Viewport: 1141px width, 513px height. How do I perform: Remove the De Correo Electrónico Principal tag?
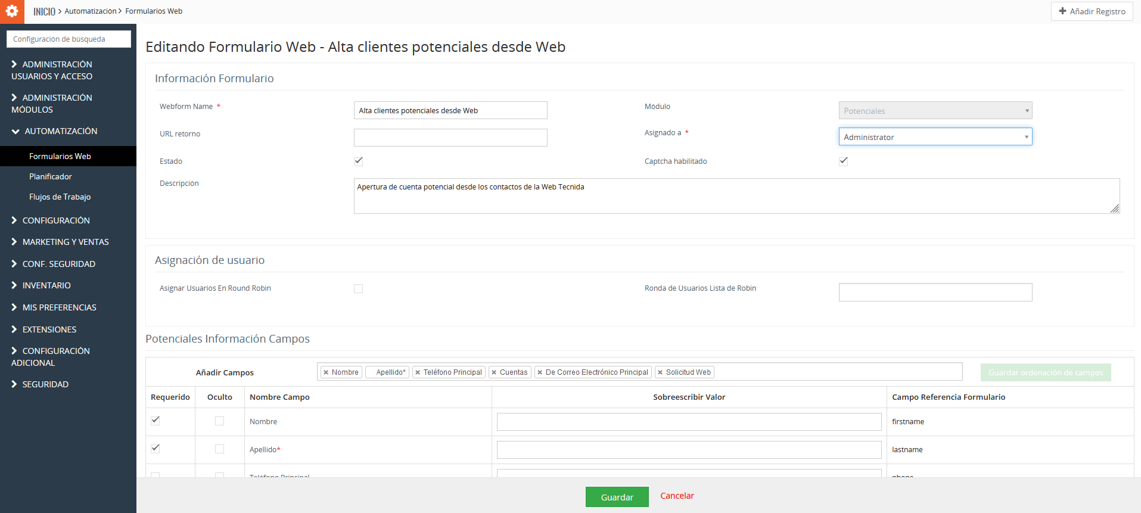pyautogui.click(x=540, y=372)
